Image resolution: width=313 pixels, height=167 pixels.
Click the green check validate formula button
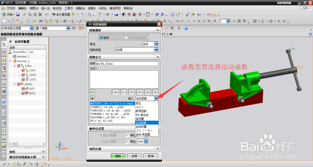pos(92,92)
